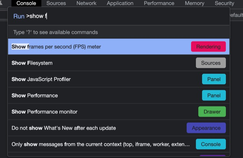Select Show JavaScript Profiler command
Image resolution: width=243 pixels, height=158 pixels.
pyautogui.click(x=41, y=79)
